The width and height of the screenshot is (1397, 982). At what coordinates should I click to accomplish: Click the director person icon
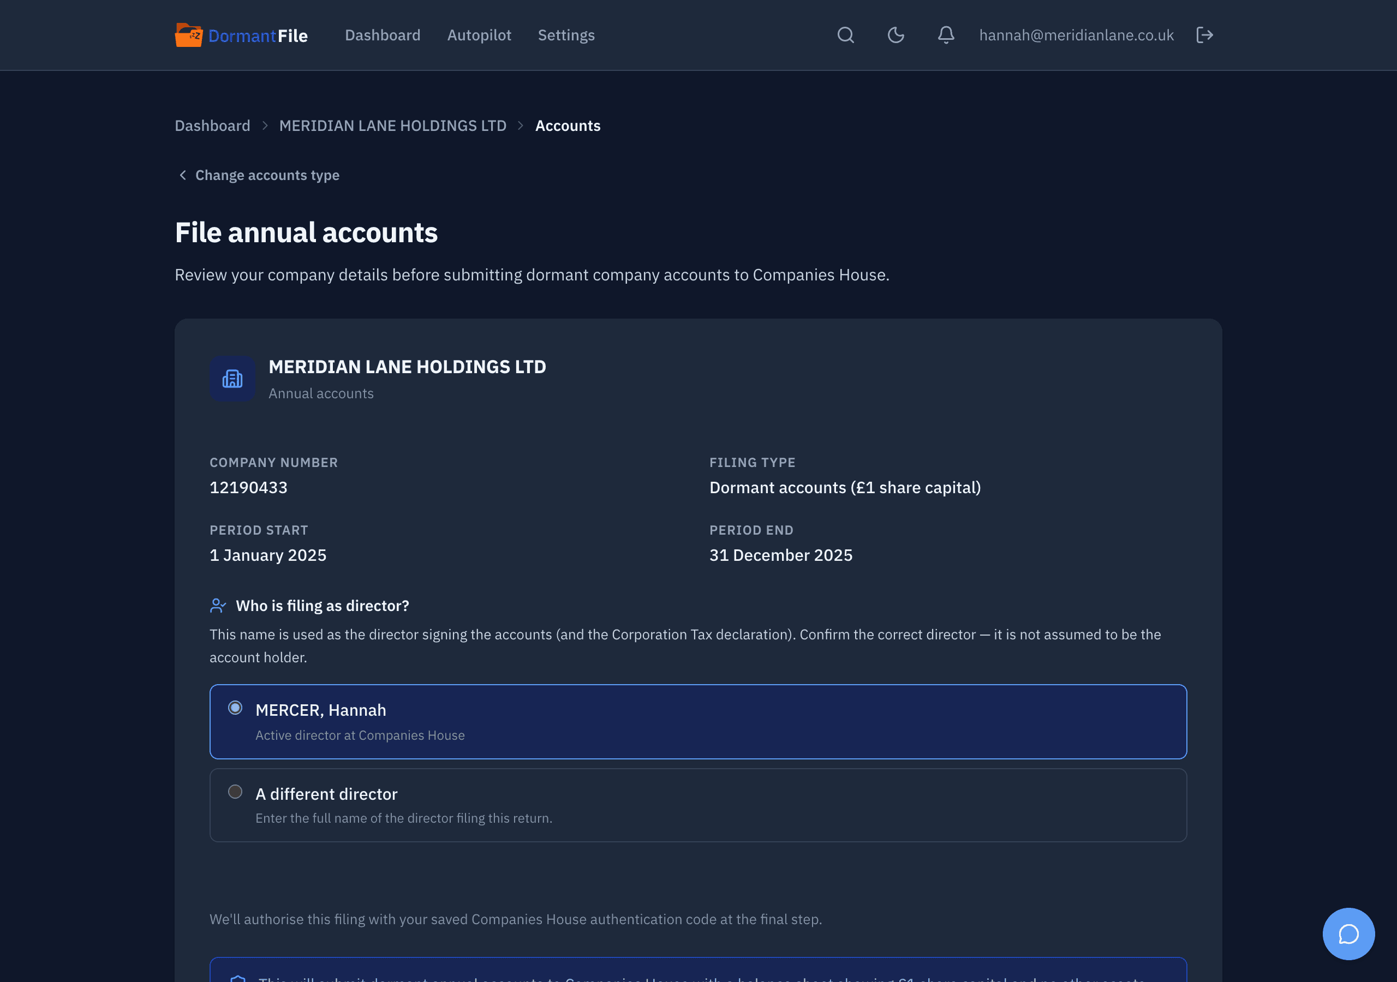click(218, 606)
